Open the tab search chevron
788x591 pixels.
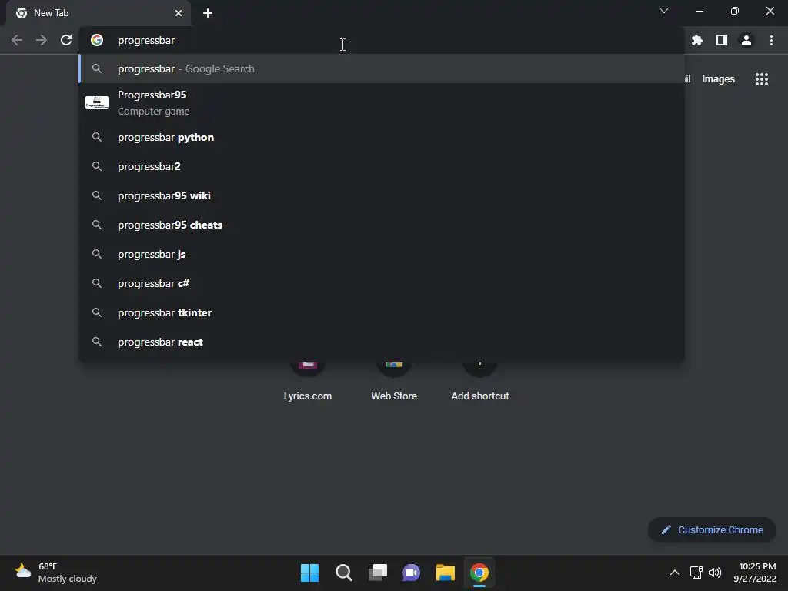tap(664, 11)
